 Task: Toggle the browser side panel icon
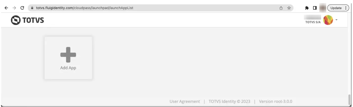(x=315, y=8)
